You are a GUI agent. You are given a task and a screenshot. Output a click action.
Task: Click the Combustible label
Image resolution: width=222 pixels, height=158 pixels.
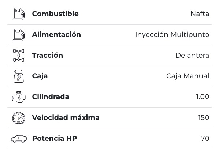coord(55,14)
